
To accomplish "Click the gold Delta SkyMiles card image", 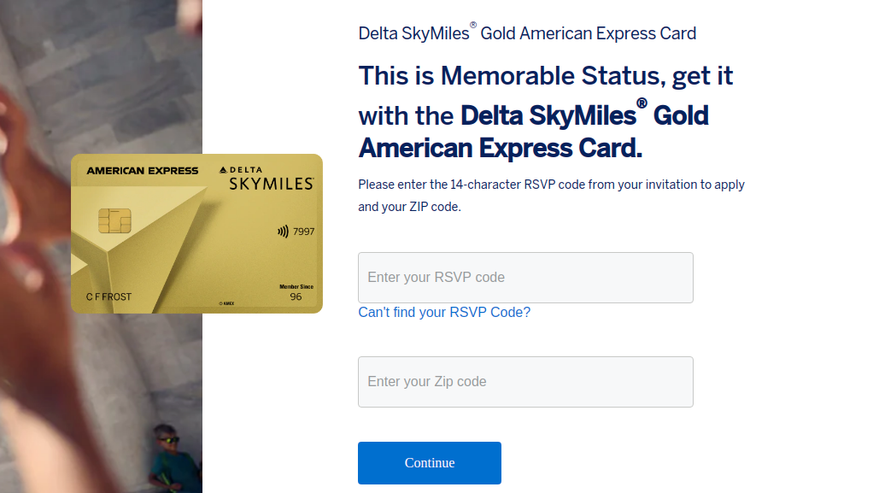I will 197,232.
